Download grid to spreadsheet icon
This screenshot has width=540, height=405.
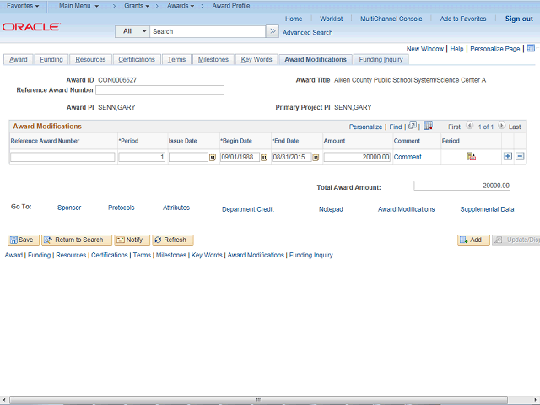(428, 126)
